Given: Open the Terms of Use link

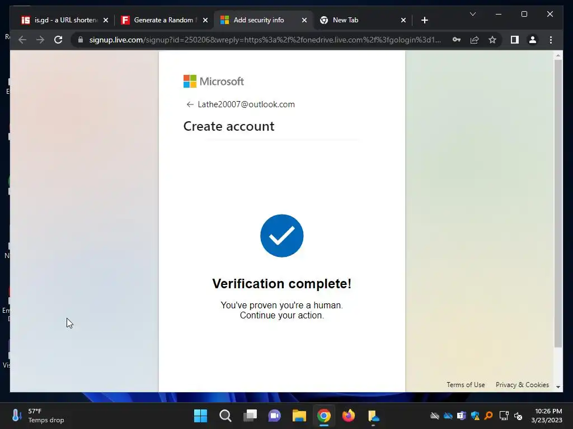Looking at the screenshot, I should [x=466, y=385].
